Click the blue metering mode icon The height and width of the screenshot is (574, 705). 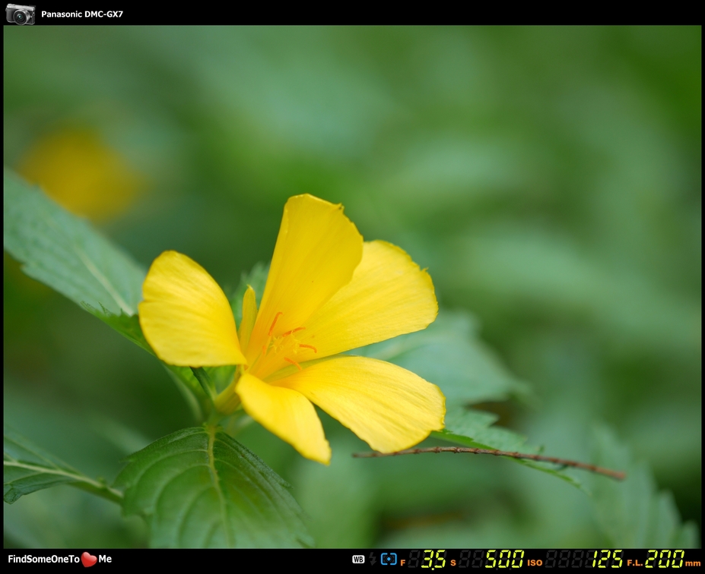point(389,559)
